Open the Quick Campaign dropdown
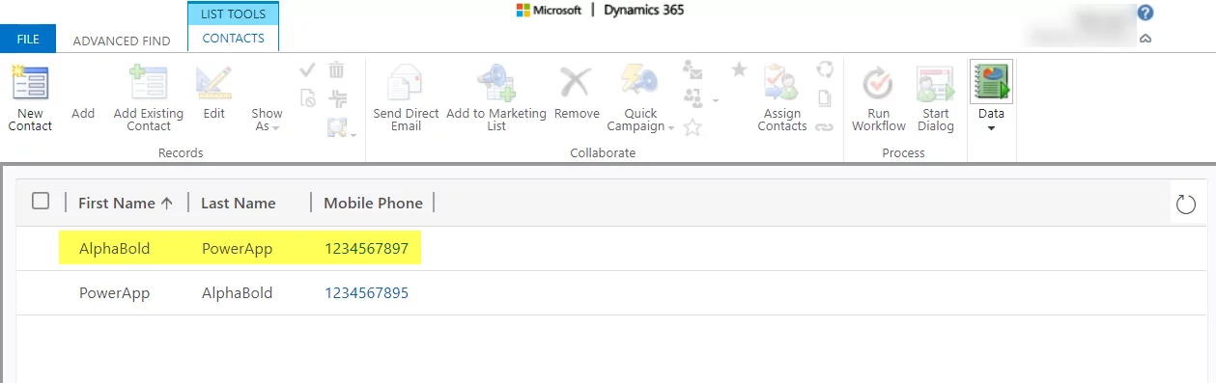The width and height of the screenshot is (1216, 383). (x=640, y=98)
